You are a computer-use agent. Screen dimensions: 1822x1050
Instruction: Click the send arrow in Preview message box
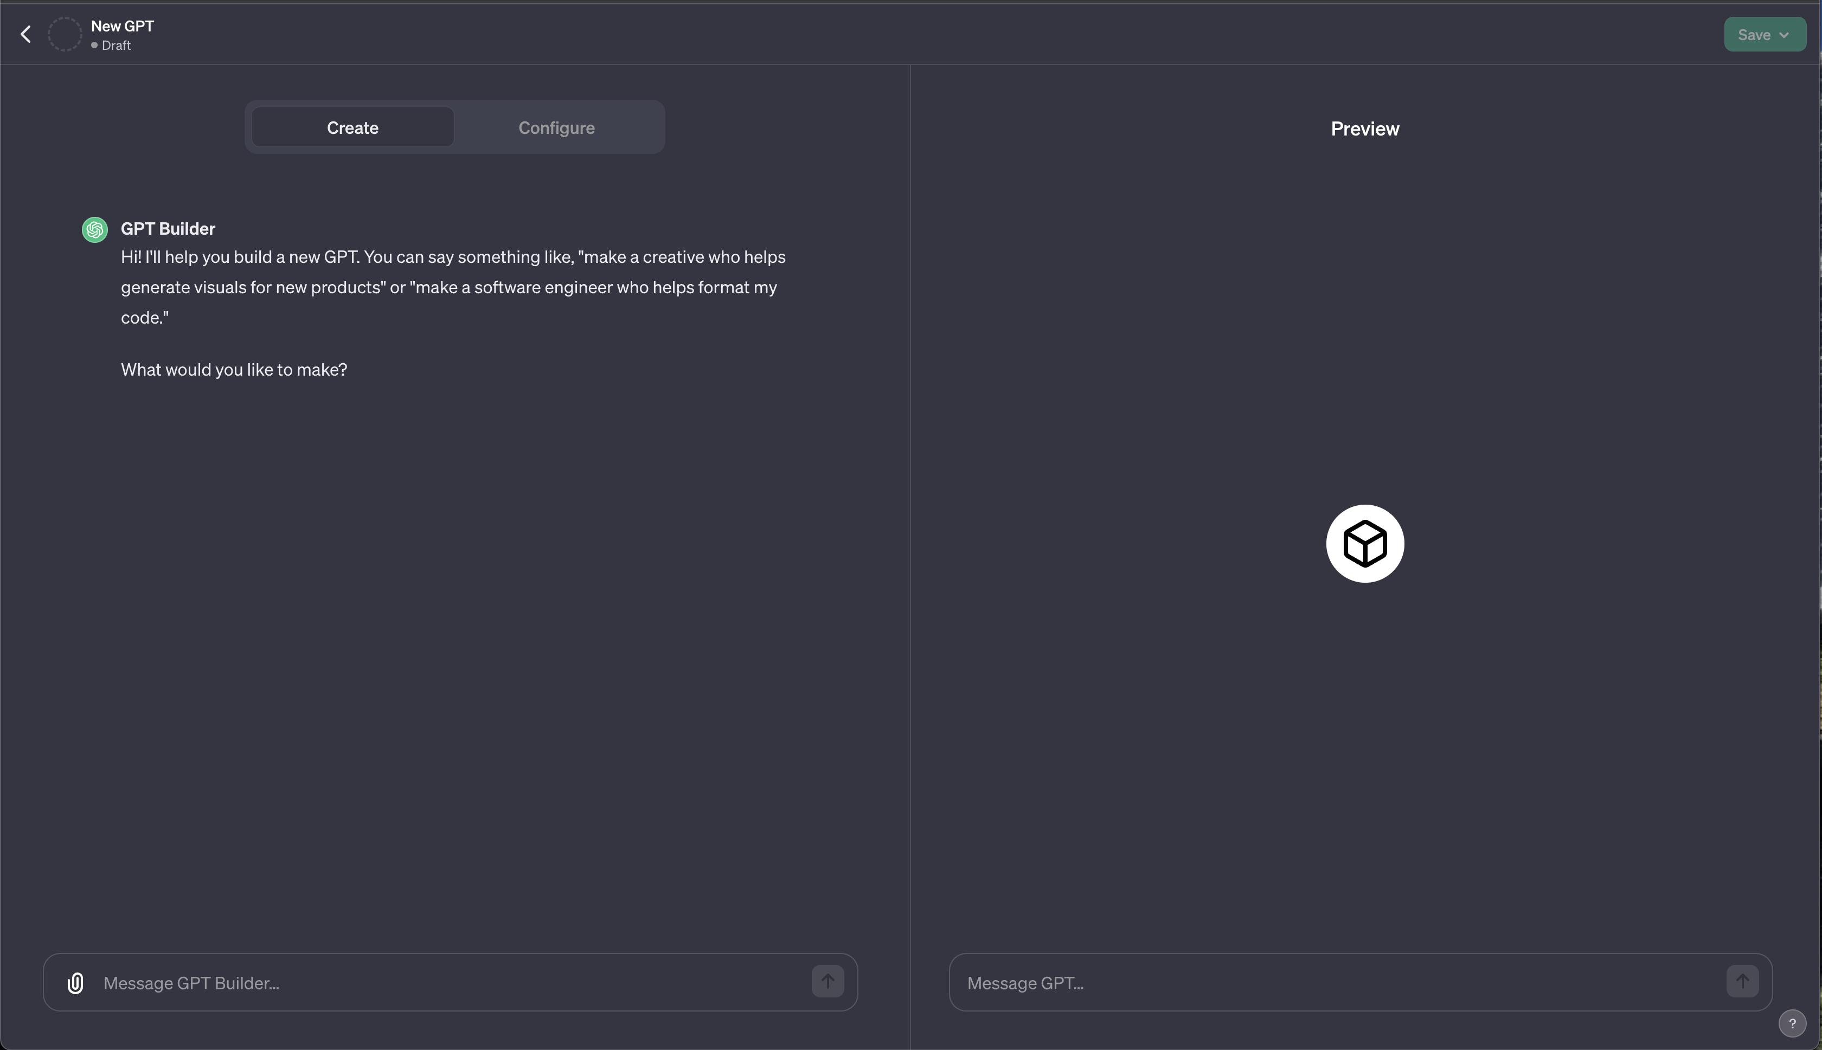1743,981
